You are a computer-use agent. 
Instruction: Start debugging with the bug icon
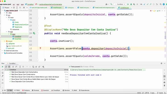pos(131,4)
